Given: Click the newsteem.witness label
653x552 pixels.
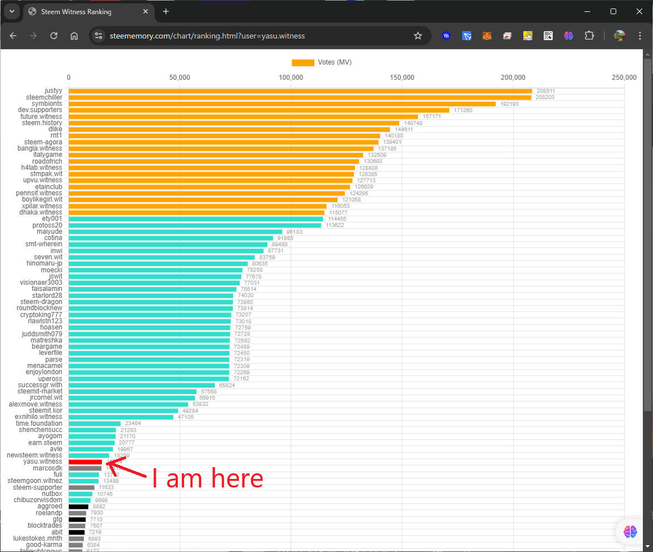Looking at the screenshot, I should point(34,455).
